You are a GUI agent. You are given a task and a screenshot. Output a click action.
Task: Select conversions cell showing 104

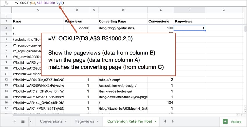pyautogui.click(x=161, y=103)
